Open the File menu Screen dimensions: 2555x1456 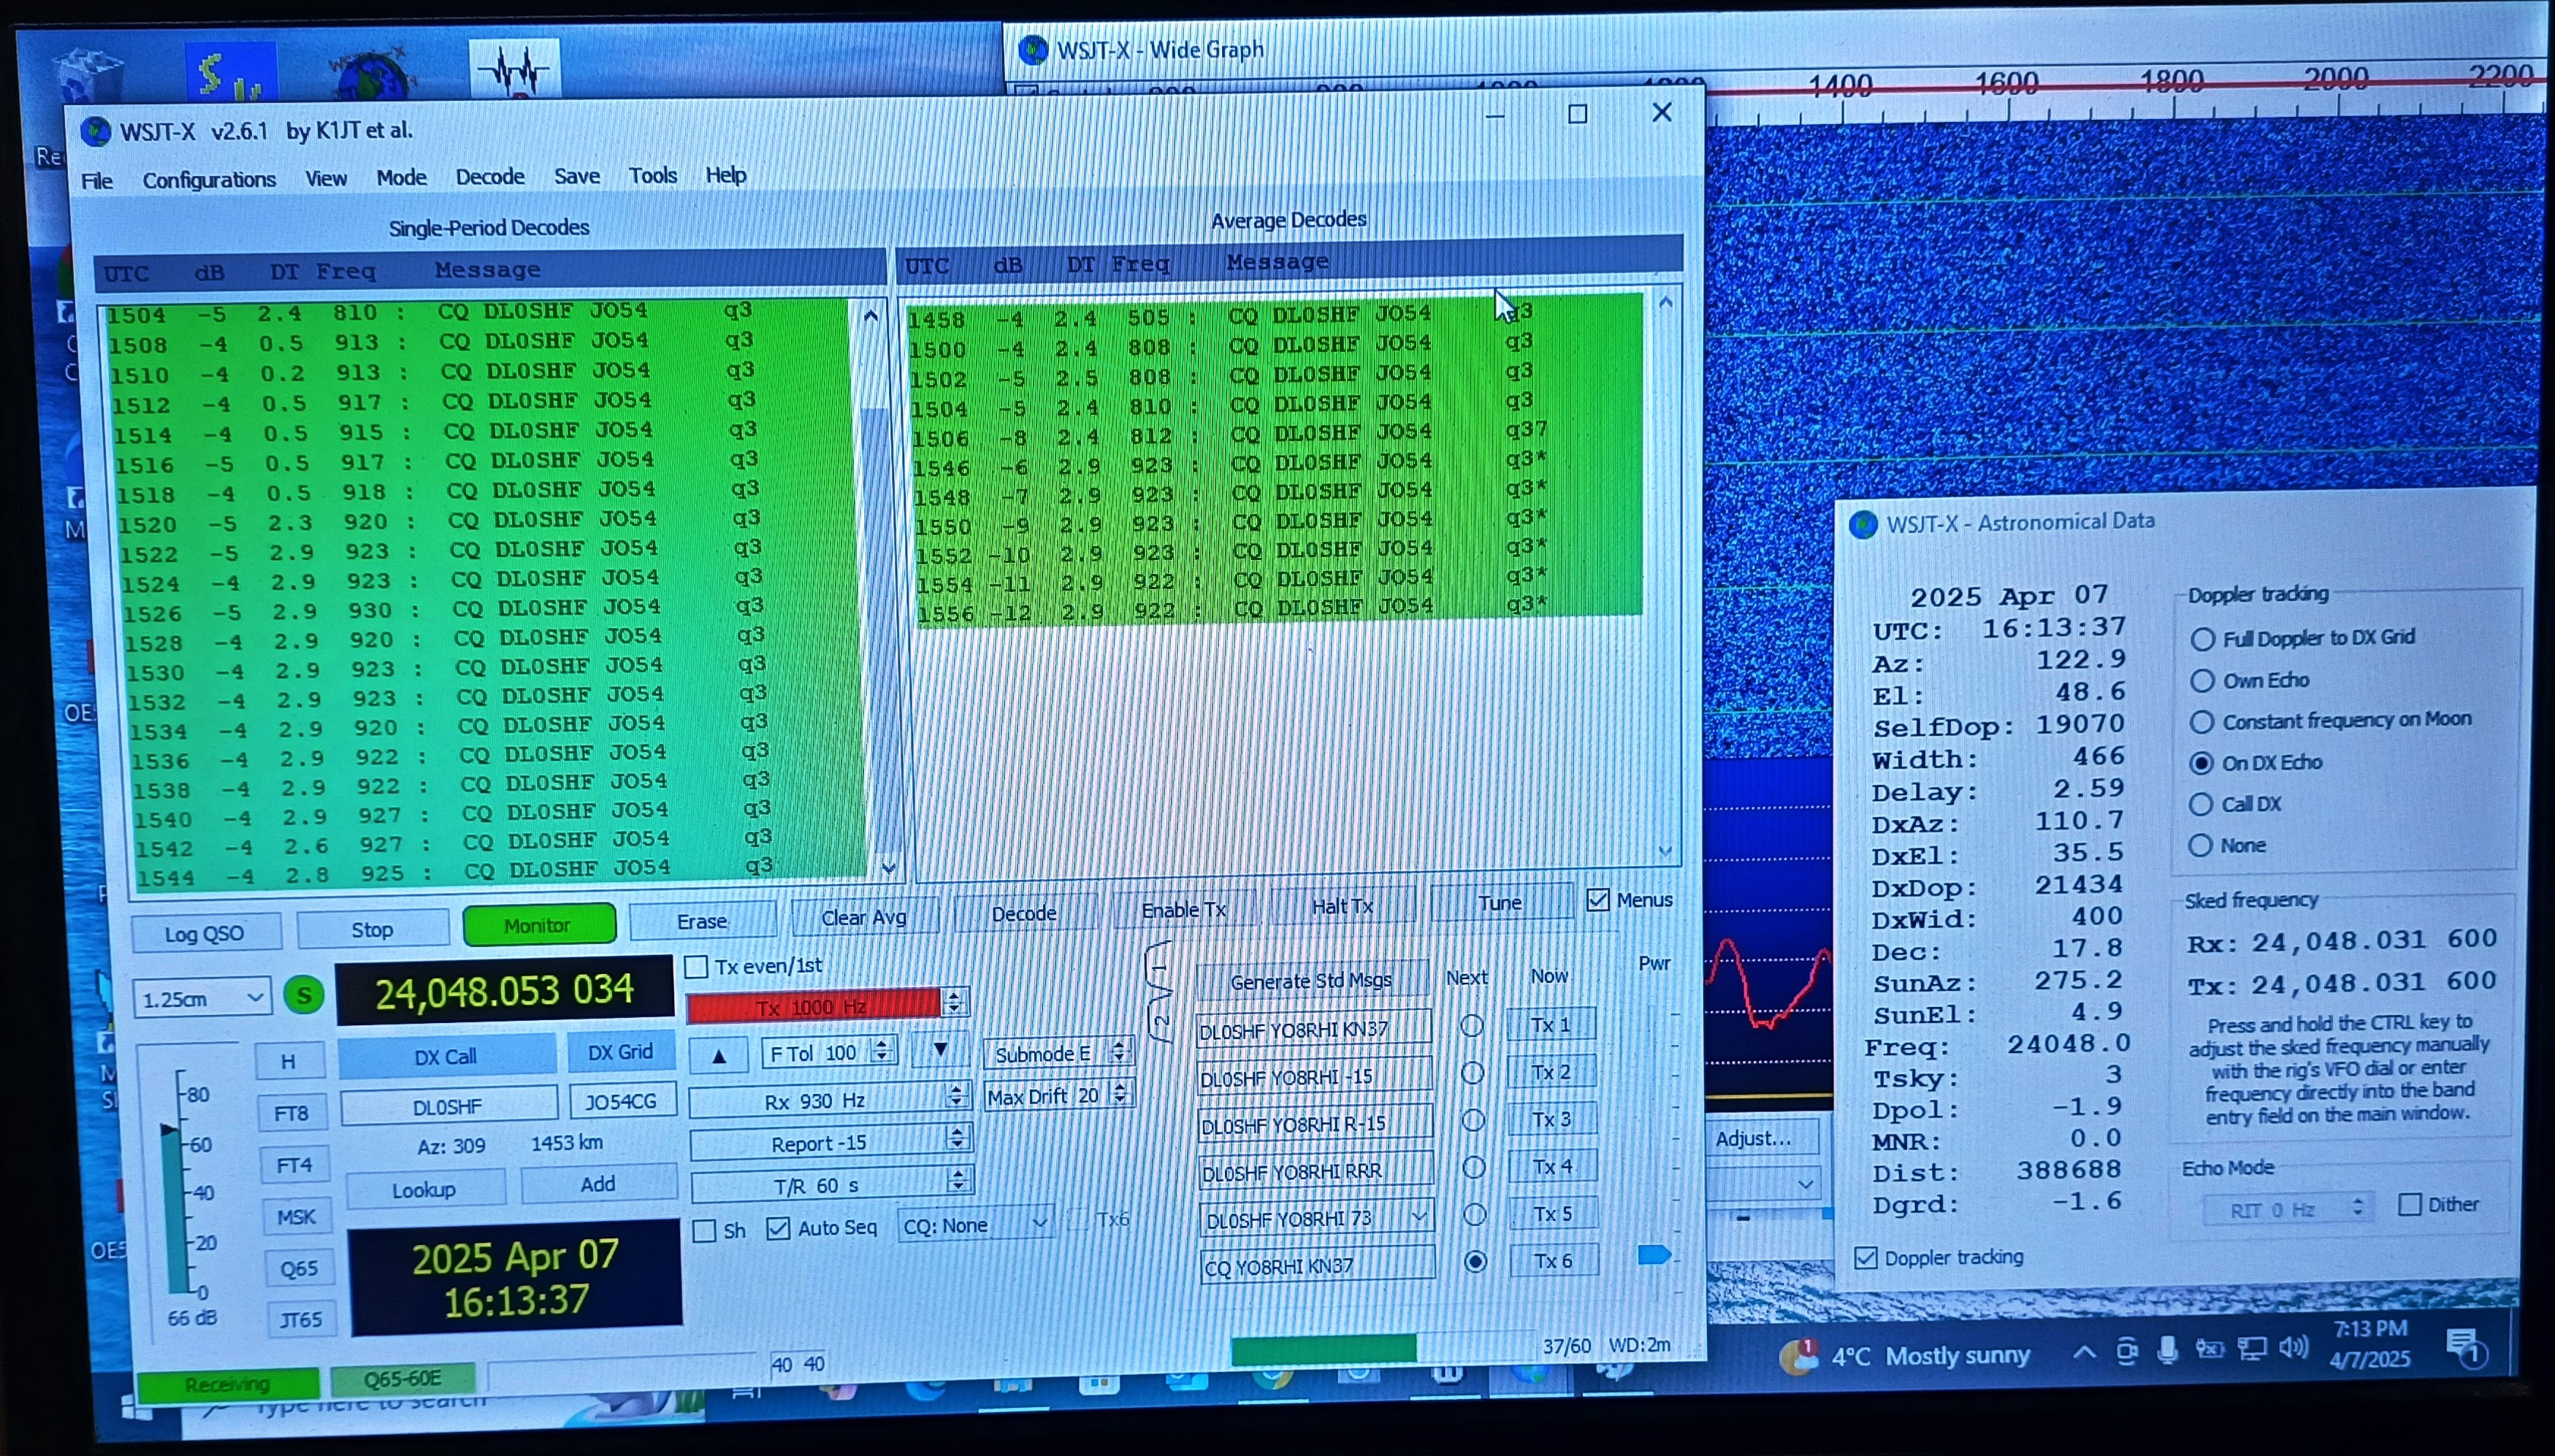point(97,181)
